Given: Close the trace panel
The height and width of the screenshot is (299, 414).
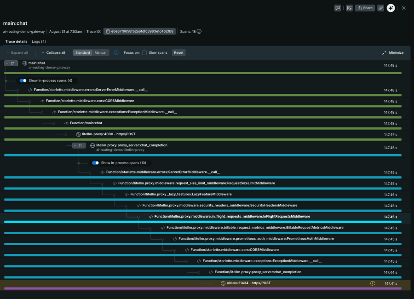Looking at the screenshot, I should [404, 8].
